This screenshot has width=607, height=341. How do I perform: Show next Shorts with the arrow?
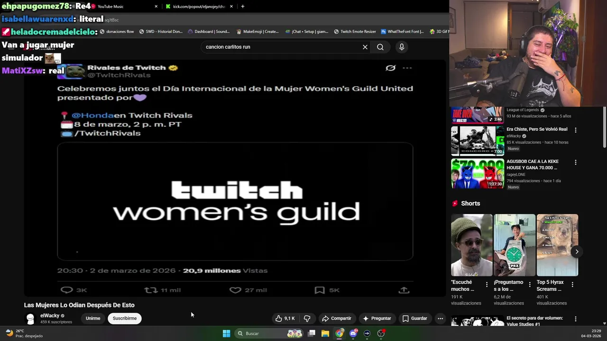click(577, 251)
